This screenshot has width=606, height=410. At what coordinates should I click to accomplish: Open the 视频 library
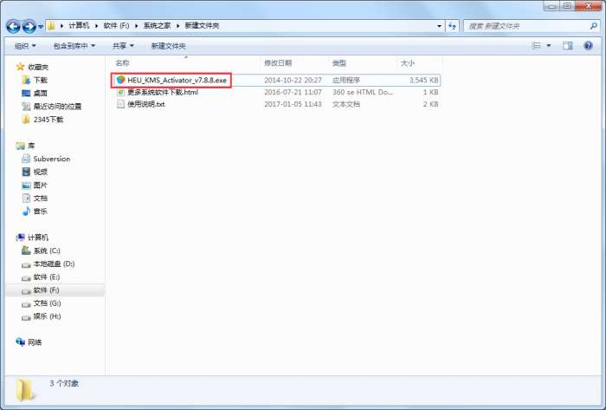pyautogui.click(x=40, y=172)
